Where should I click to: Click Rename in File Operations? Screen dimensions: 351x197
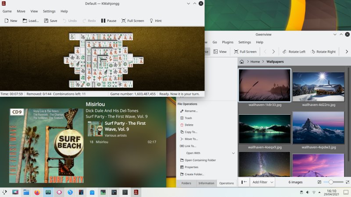tap(191, 111)
